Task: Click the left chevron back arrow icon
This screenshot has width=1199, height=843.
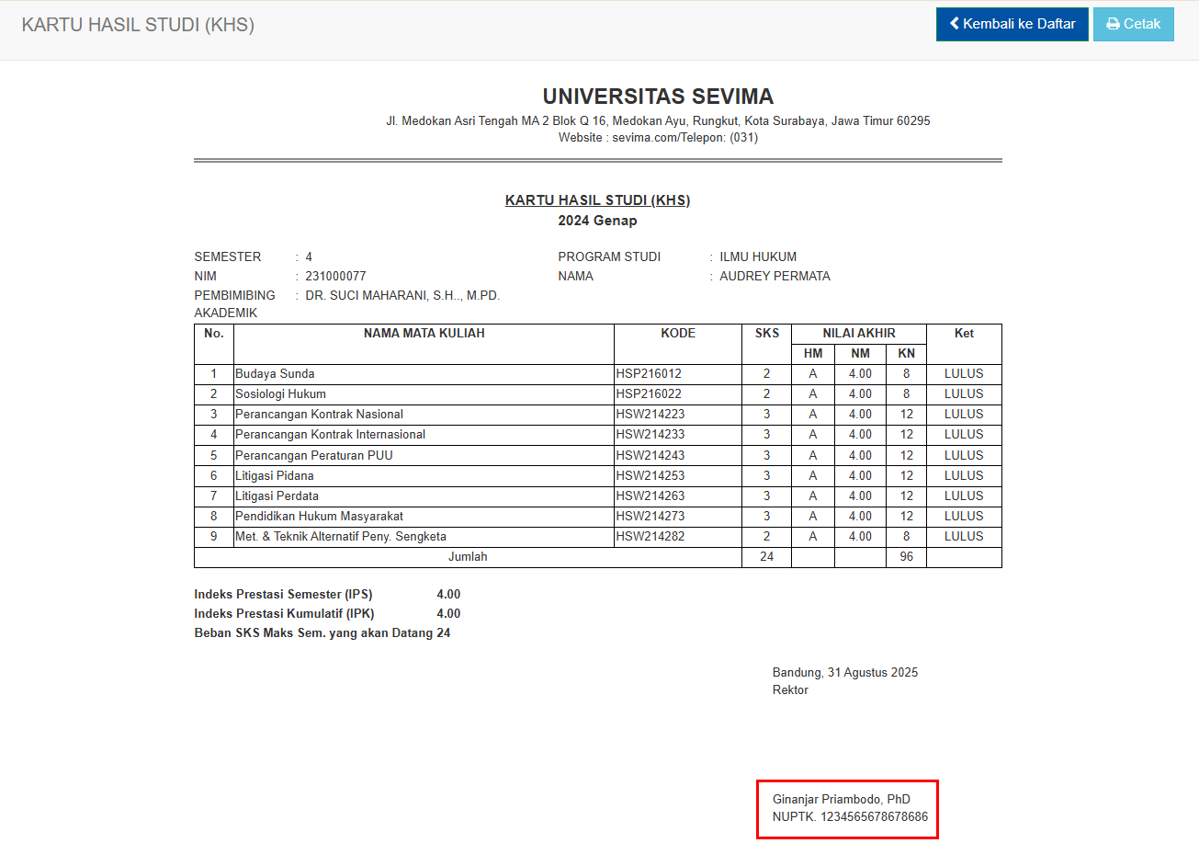Action: tap(955, 24)
